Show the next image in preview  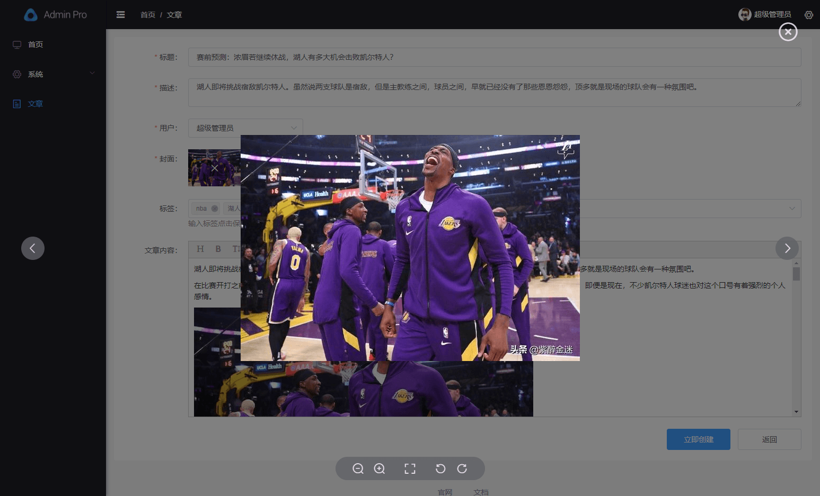(787, 248)
